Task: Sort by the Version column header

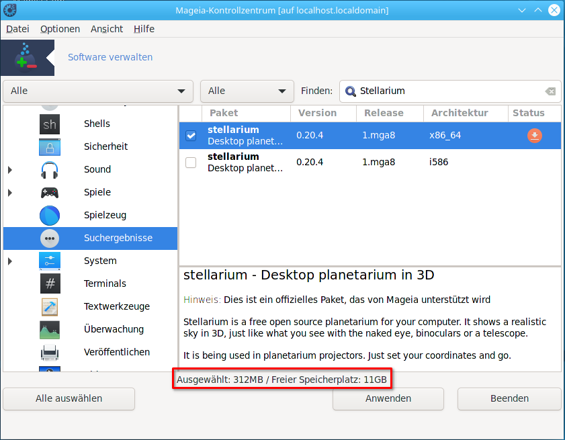Action: 324,113
